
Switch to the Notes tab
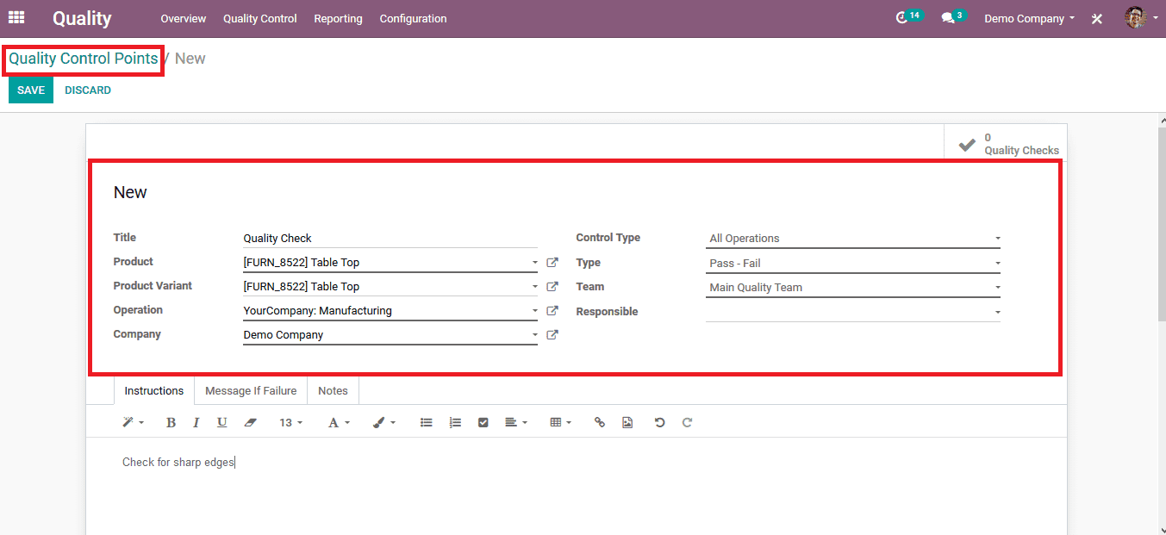coord(333,391)
